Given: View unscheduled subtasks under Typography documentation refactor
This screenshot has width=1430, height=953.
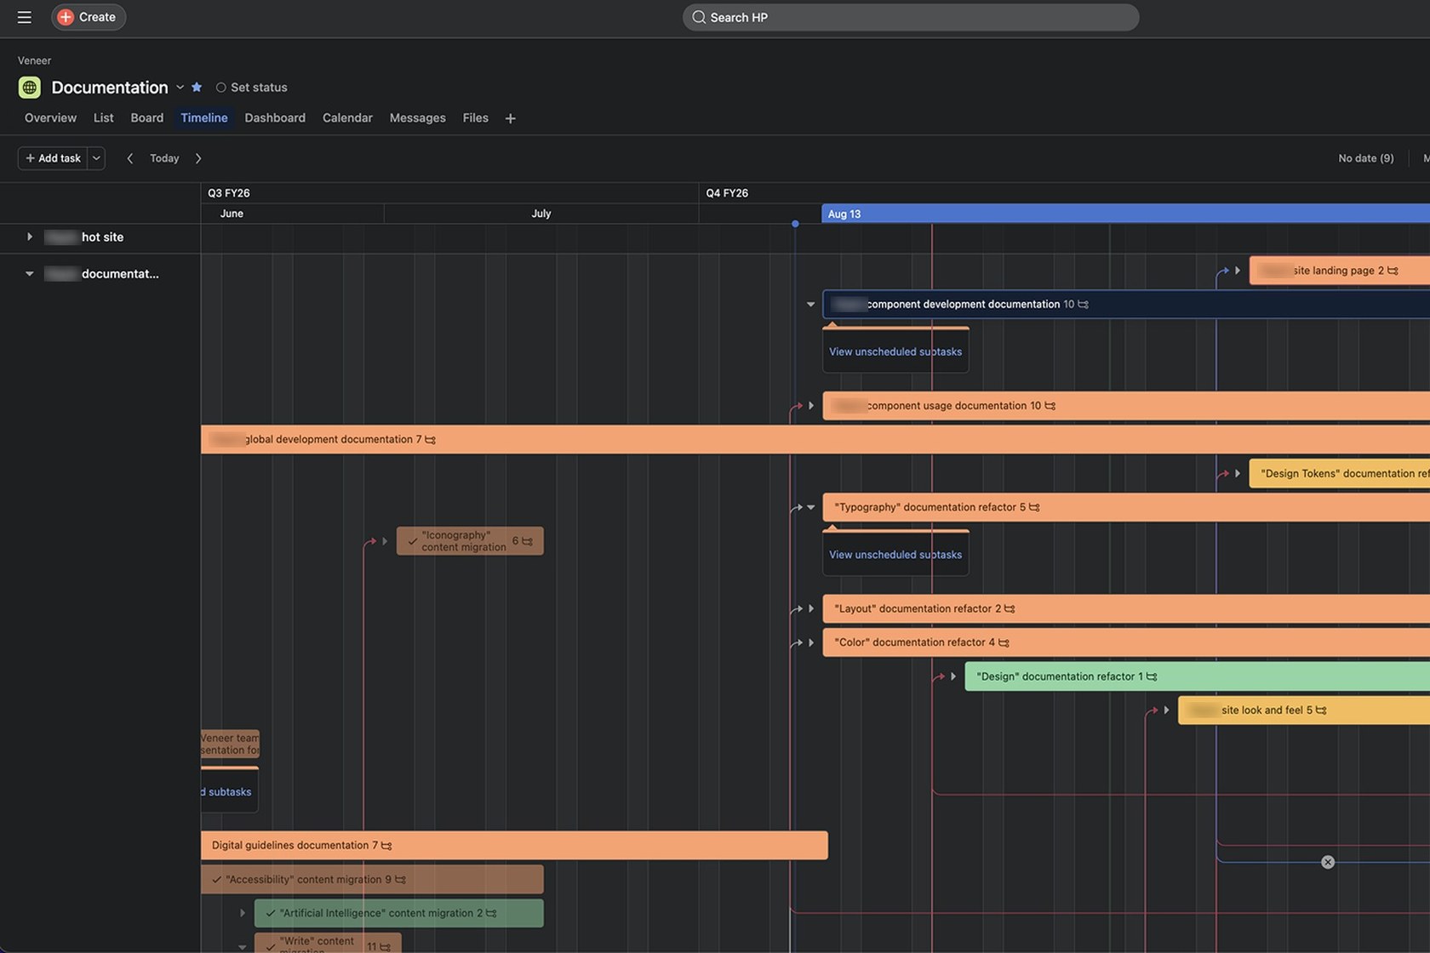Looking at the screenshot, I should [x=895, y=555].
